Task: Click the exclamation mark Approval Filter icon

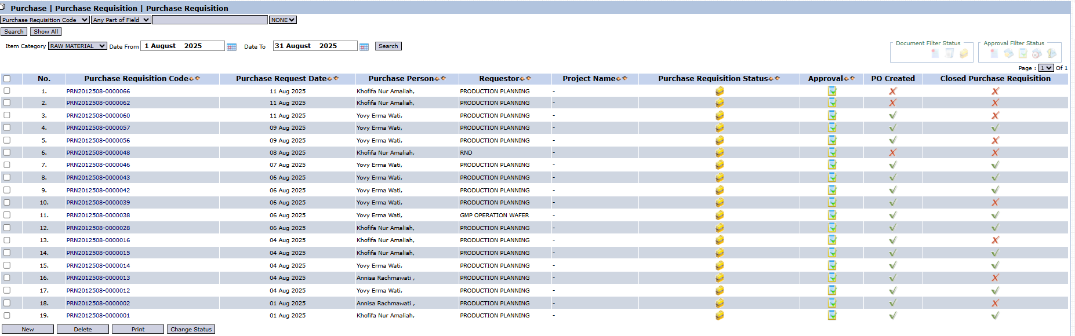Action: pos(1051,53)
